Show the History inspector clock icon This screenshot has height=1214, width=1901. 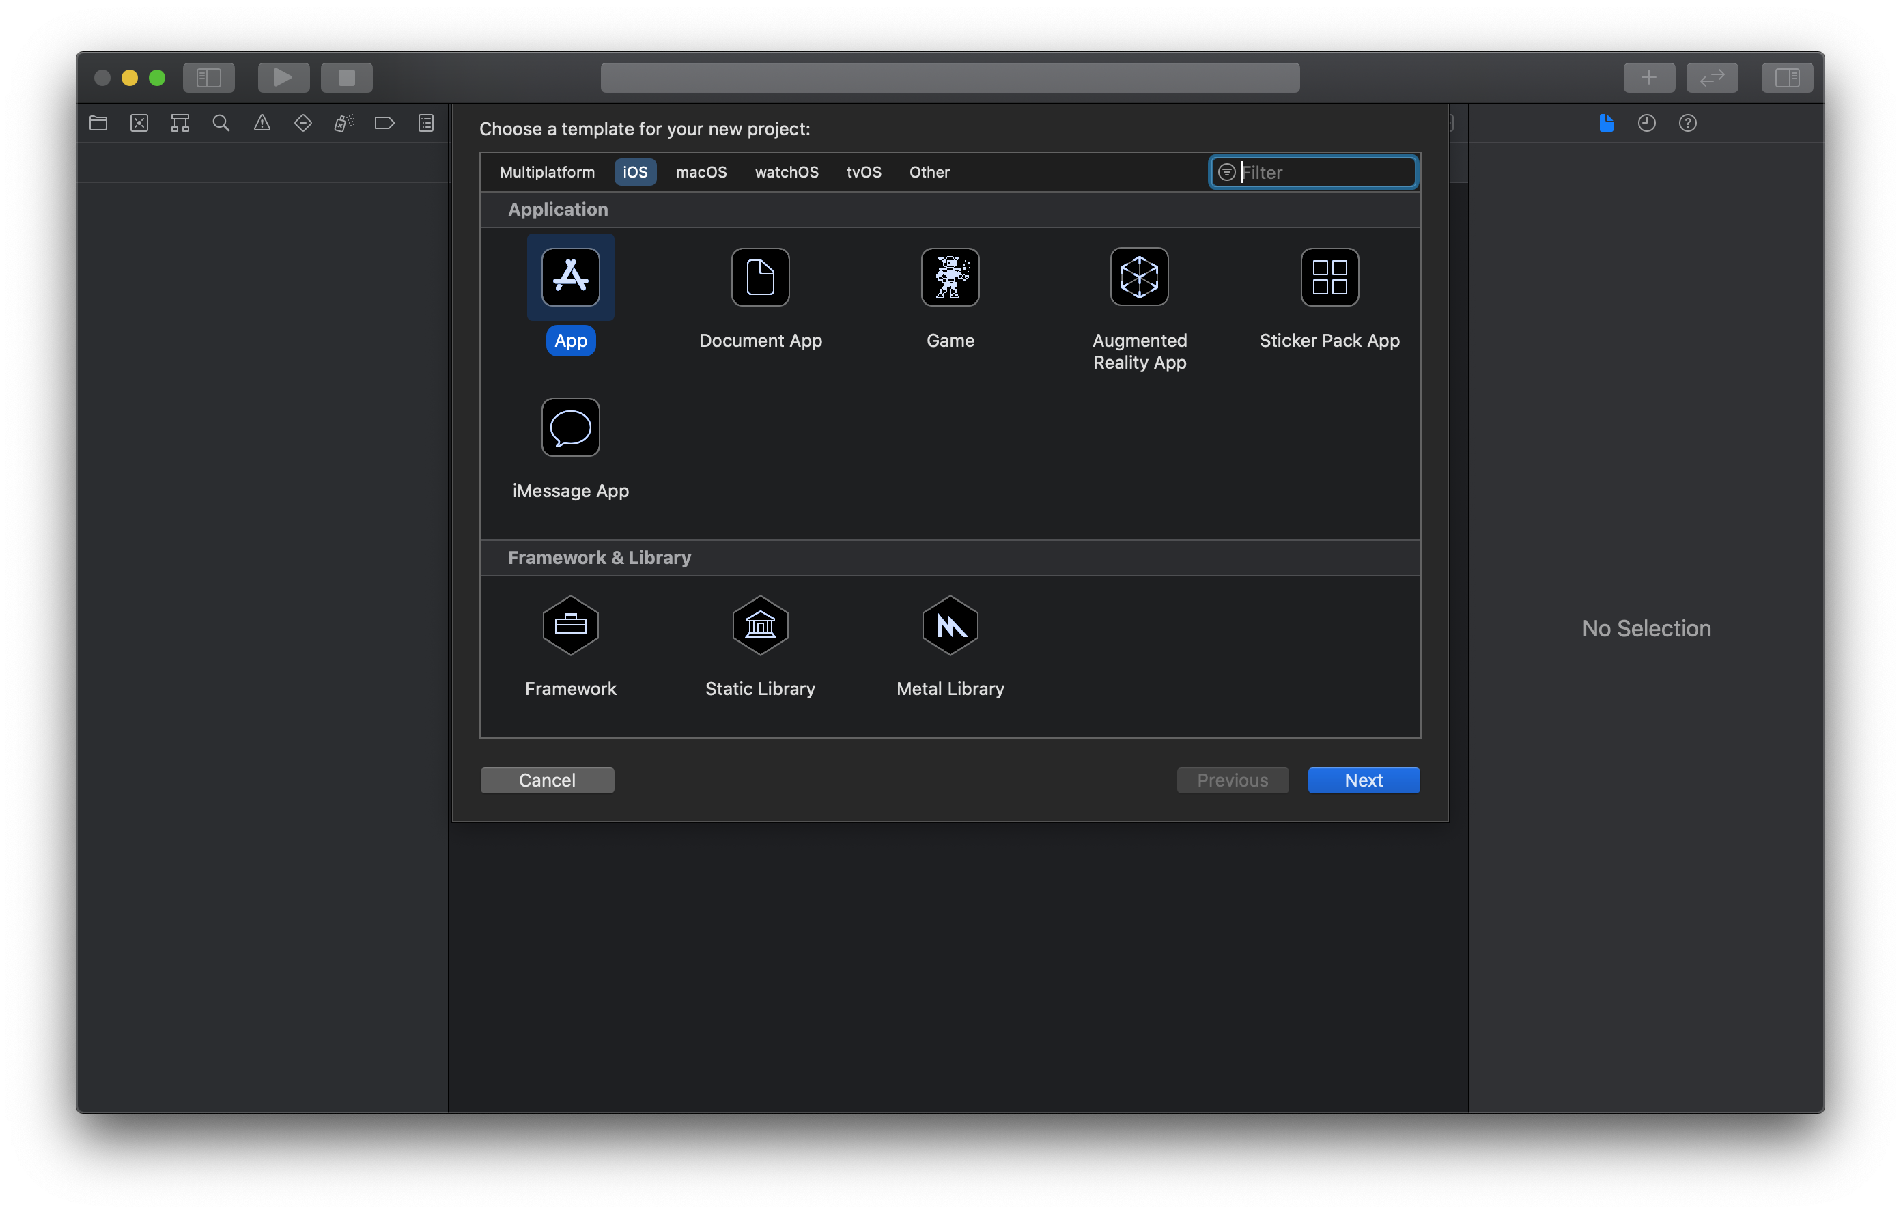pyautogui.click(x=1646, y=123)
